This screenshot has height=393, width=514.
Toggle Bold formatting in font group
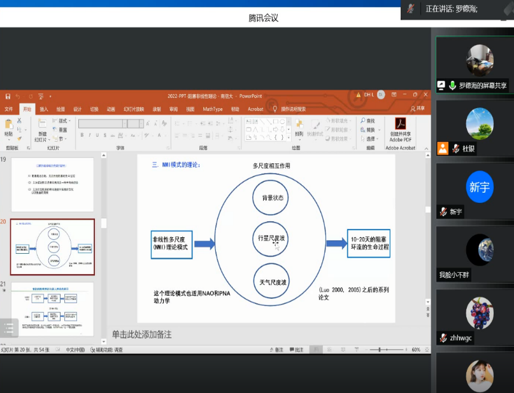82,135
